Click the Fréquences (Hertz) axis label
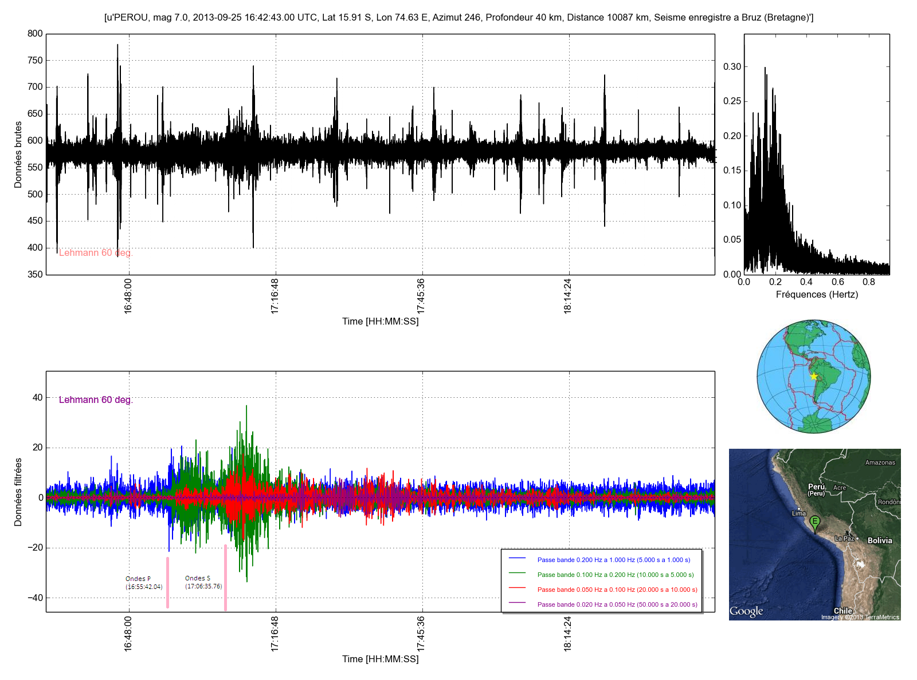Viewport: 917px width, 680px height. tap(817, 295)
